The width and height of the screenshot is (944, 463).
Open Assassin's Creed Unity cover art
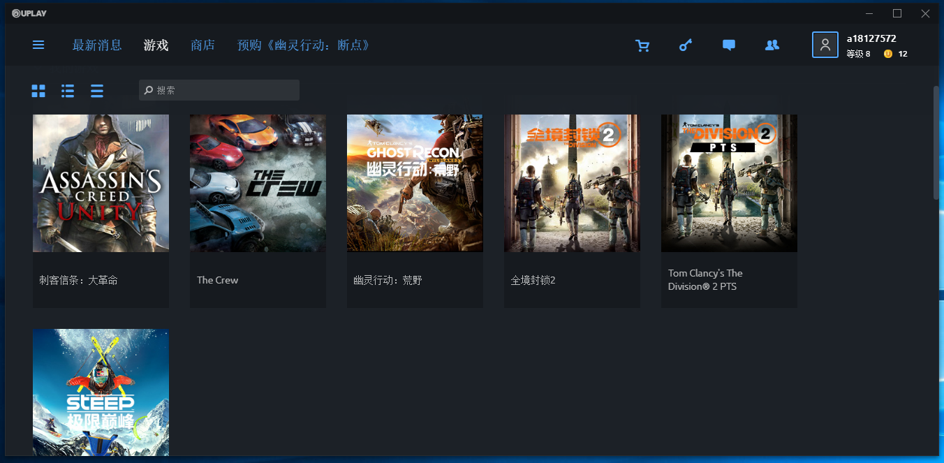click(x=101, y=183)
